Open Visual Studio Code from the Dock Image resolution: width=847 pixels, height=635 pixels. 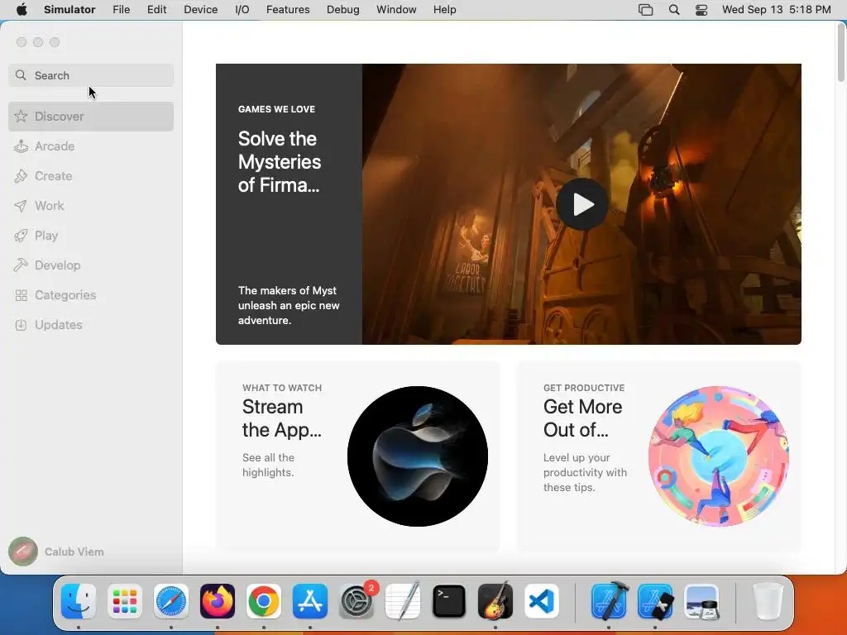coord(542,601)
